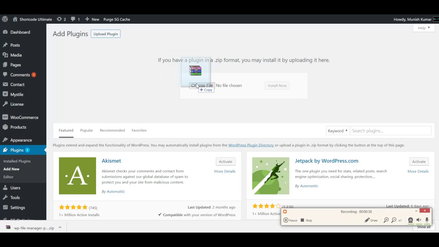
Task: Click the License key icon
Action: point(5,104)
